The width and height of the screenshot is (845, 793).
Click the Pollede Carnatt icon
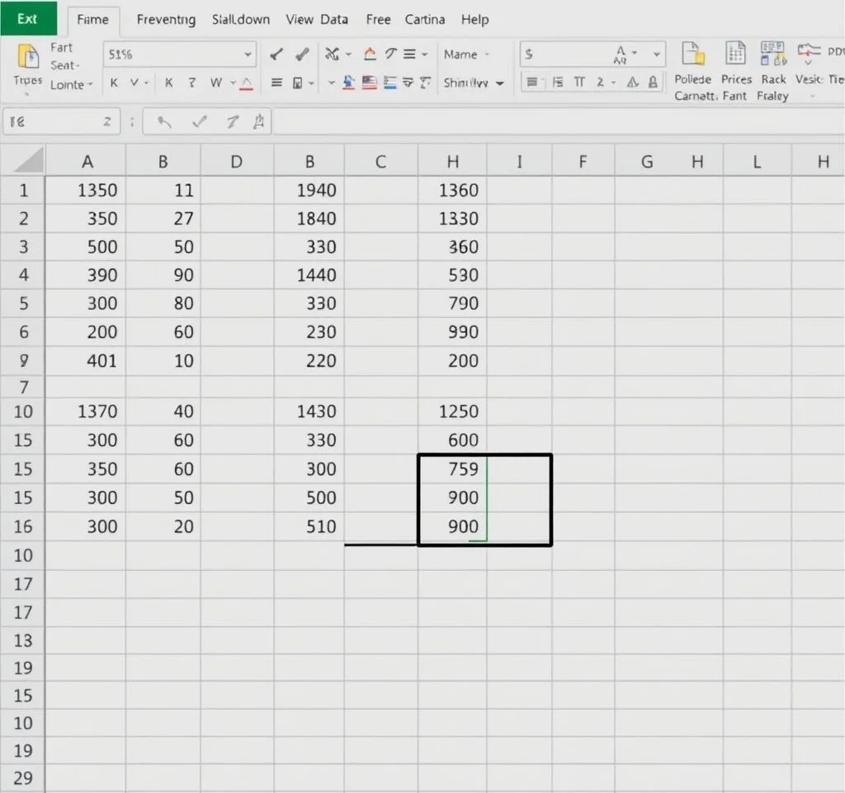pyautogui.click(x=693, y=55)
